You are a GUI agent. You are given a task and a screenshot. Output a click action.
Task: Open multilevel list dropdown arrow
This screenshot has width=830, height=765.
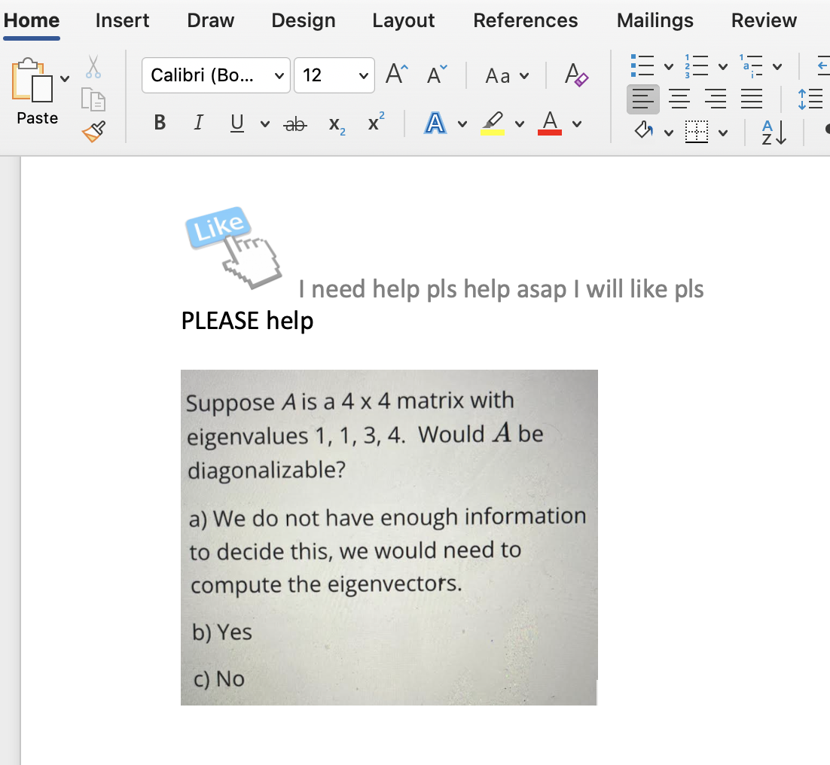coord(777,67)
